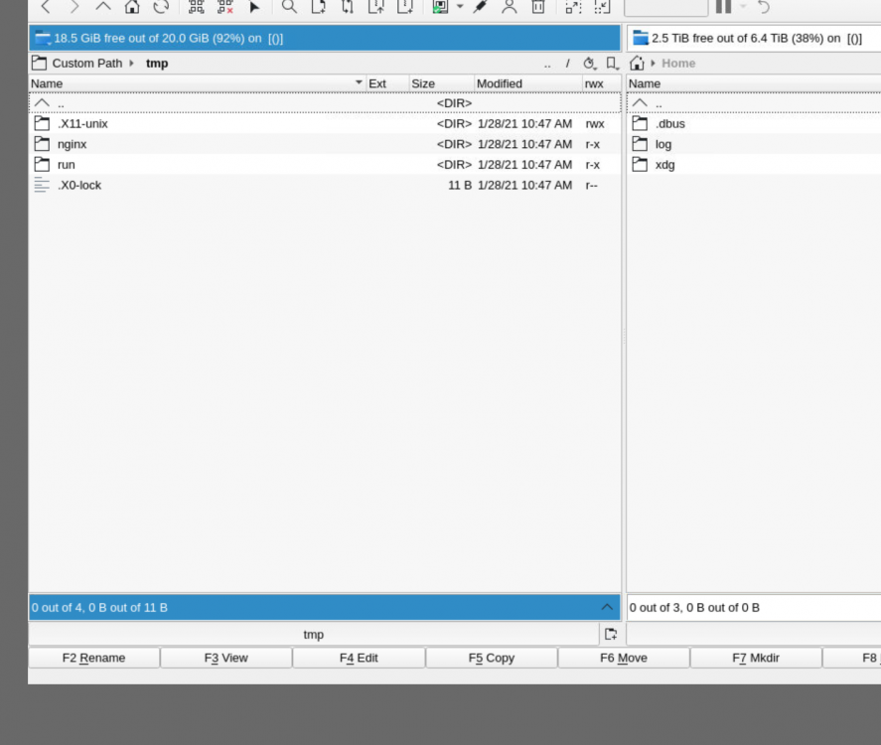
Task: Click the document with up-arrow icon
Action: coord(375,7)
